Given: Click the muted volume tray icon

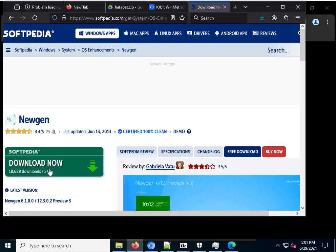Looking at the screenshot, I should pyautogui.click(x=294, y=245).
